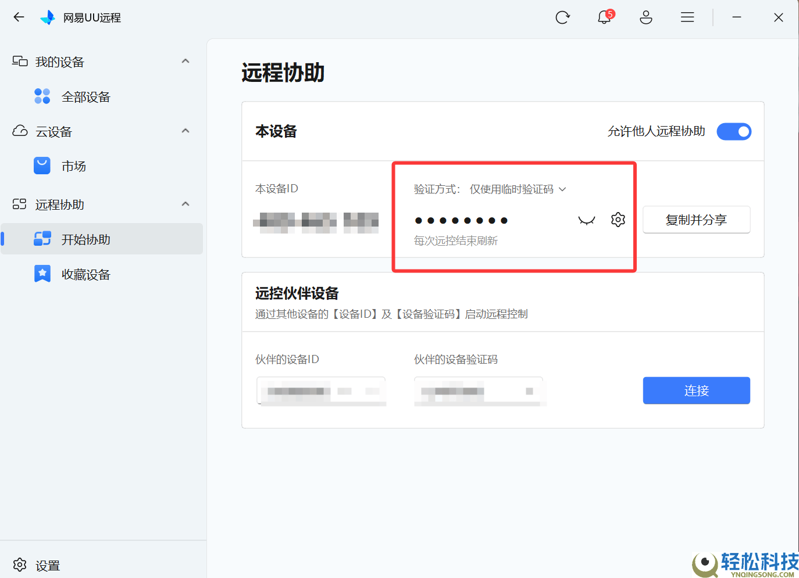Image resolution: width=799 pixels, height=578 pixels.
Task: Refresh using the circular arrow icon
Action: pos(562,17)
